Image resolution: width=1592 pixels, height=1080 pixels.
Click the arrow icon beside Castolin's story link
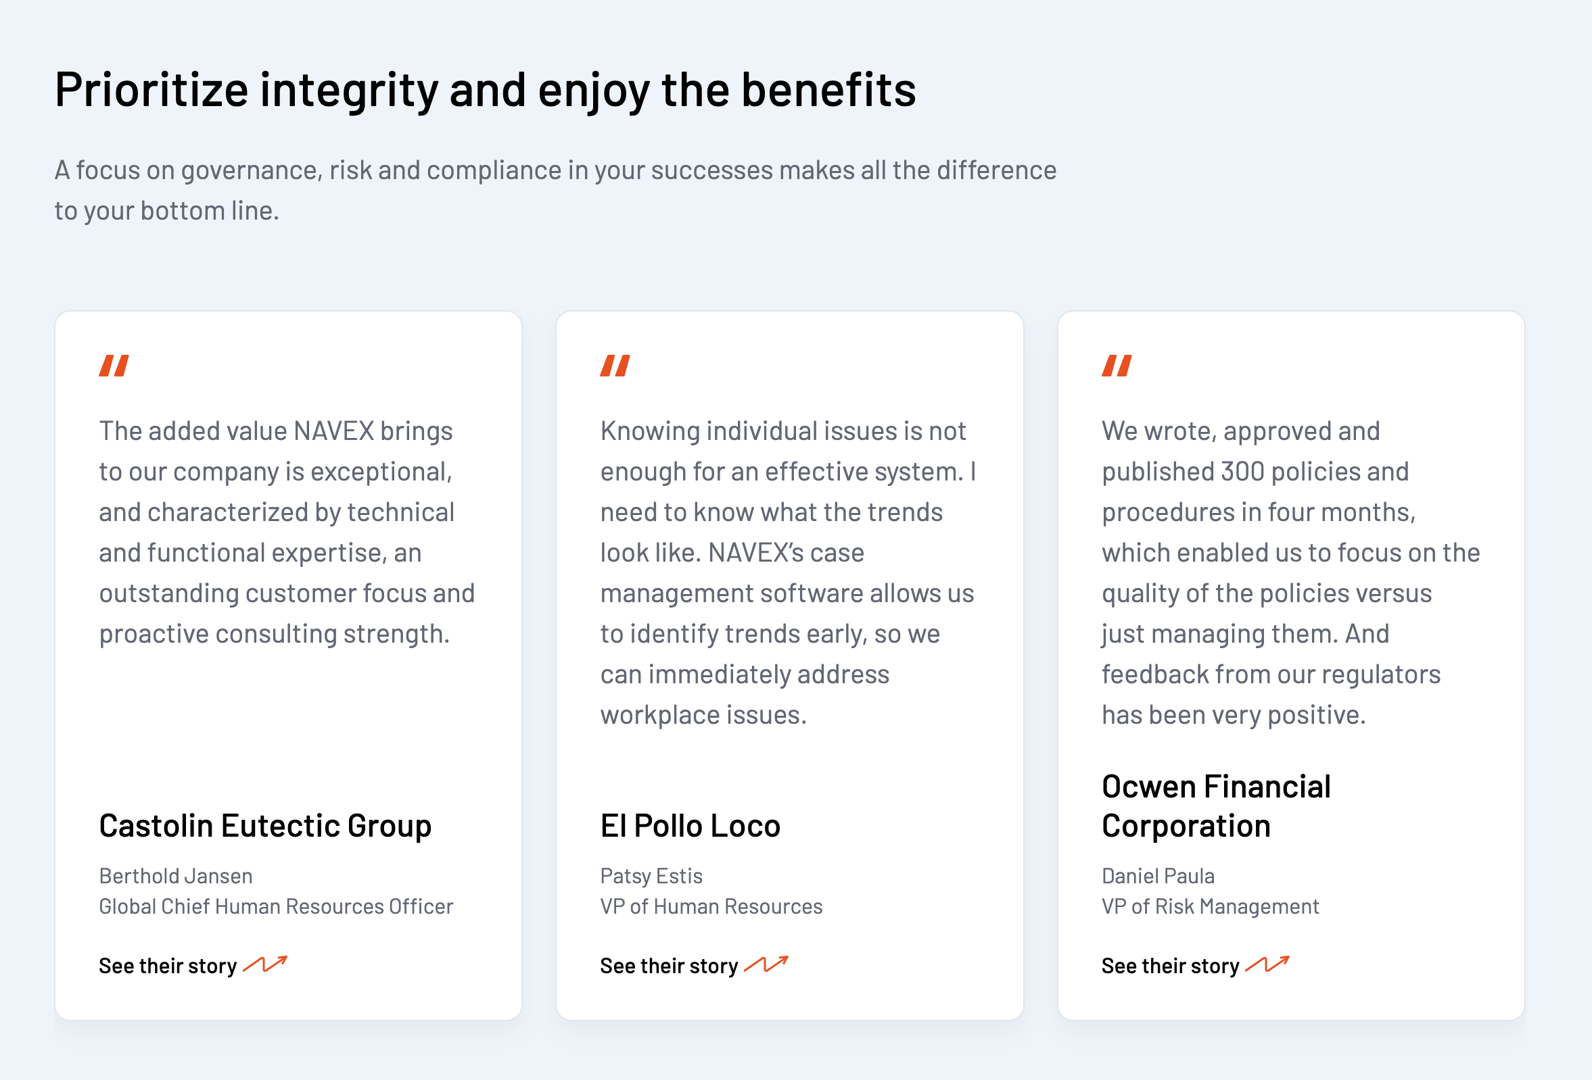[x=265, y=964]
